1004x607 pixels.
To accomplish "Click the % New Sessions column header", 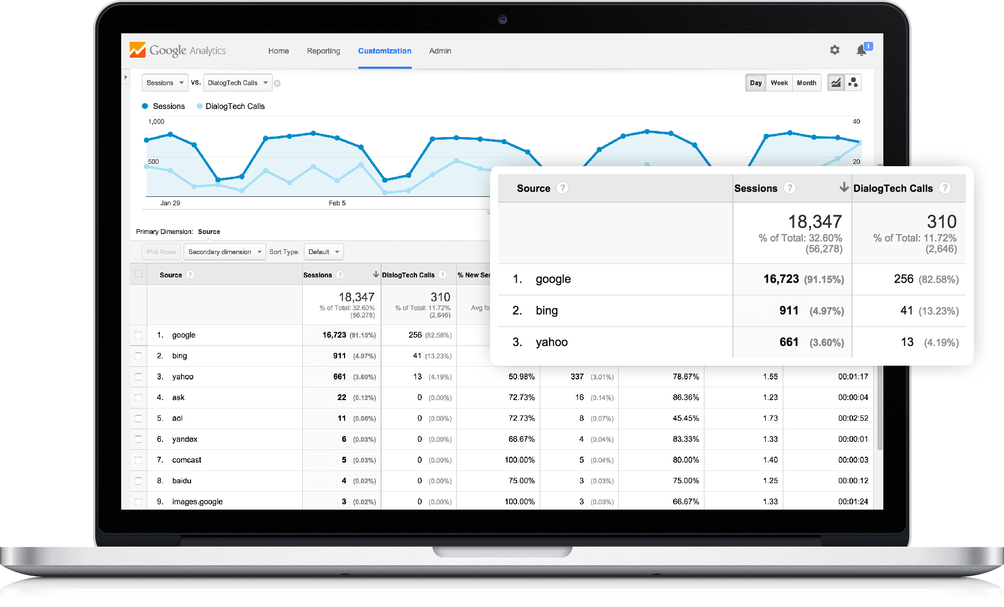I will (474, 275).
